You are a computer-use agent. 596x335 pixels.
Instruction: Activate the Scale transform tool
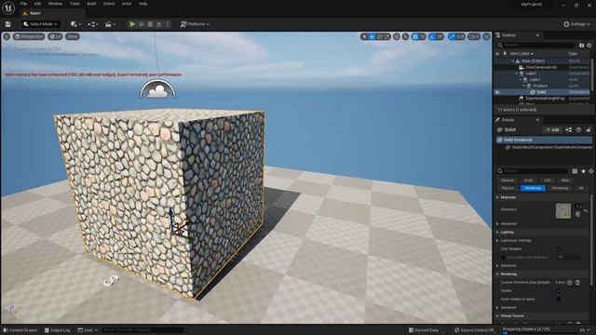[x=387, y=36]
